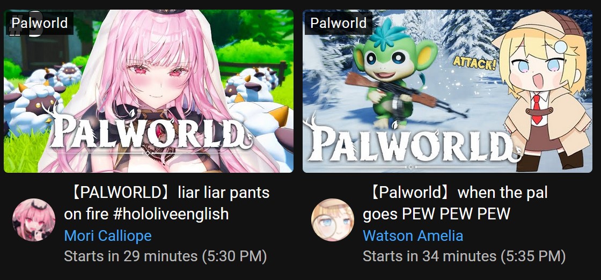Click the #hololiveenglish hashtag in the title
601x280 pixels.
tap(171, 213)
